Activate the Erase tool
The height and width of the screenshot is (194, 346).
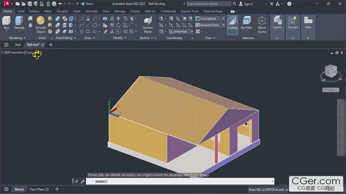pyautogui.click(x=105, y=31)
